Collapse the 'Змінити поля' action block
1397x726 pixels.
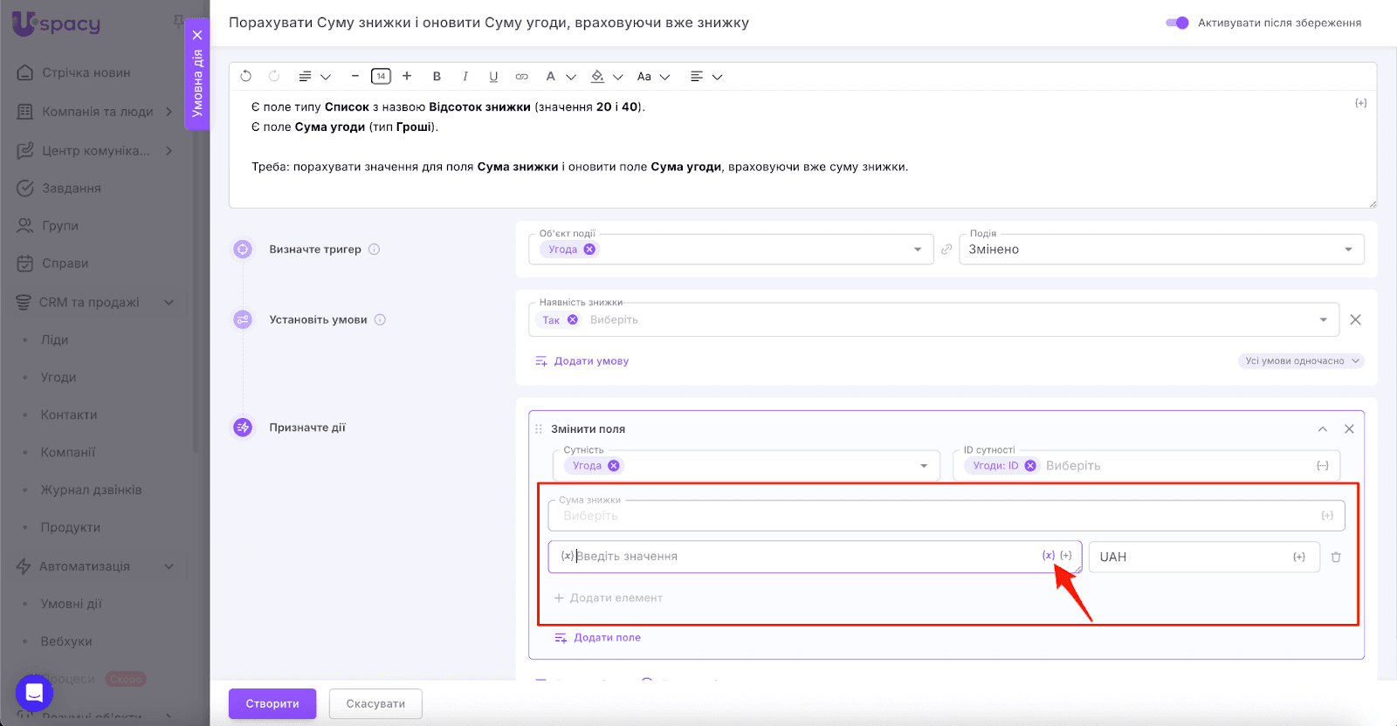[x=1322, y=429]
